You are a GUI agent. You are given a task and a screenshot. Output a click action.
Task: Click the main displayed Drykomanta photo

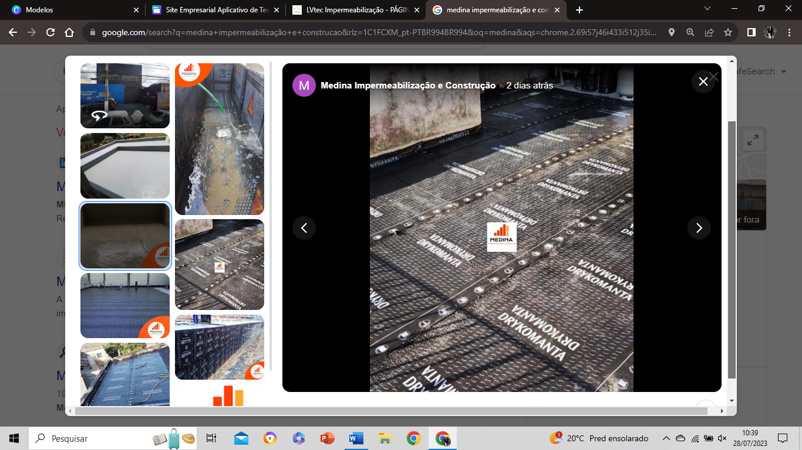point(501,227)
